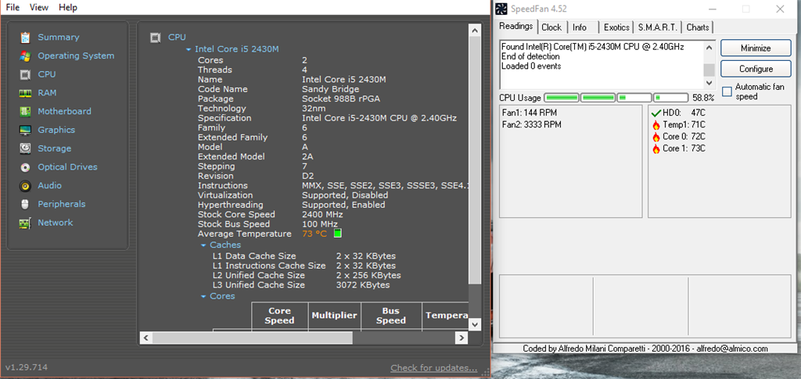Click the RAM stick icon in sidebar
The height and width of the screenshot is (379, 801).
[25, 93]
